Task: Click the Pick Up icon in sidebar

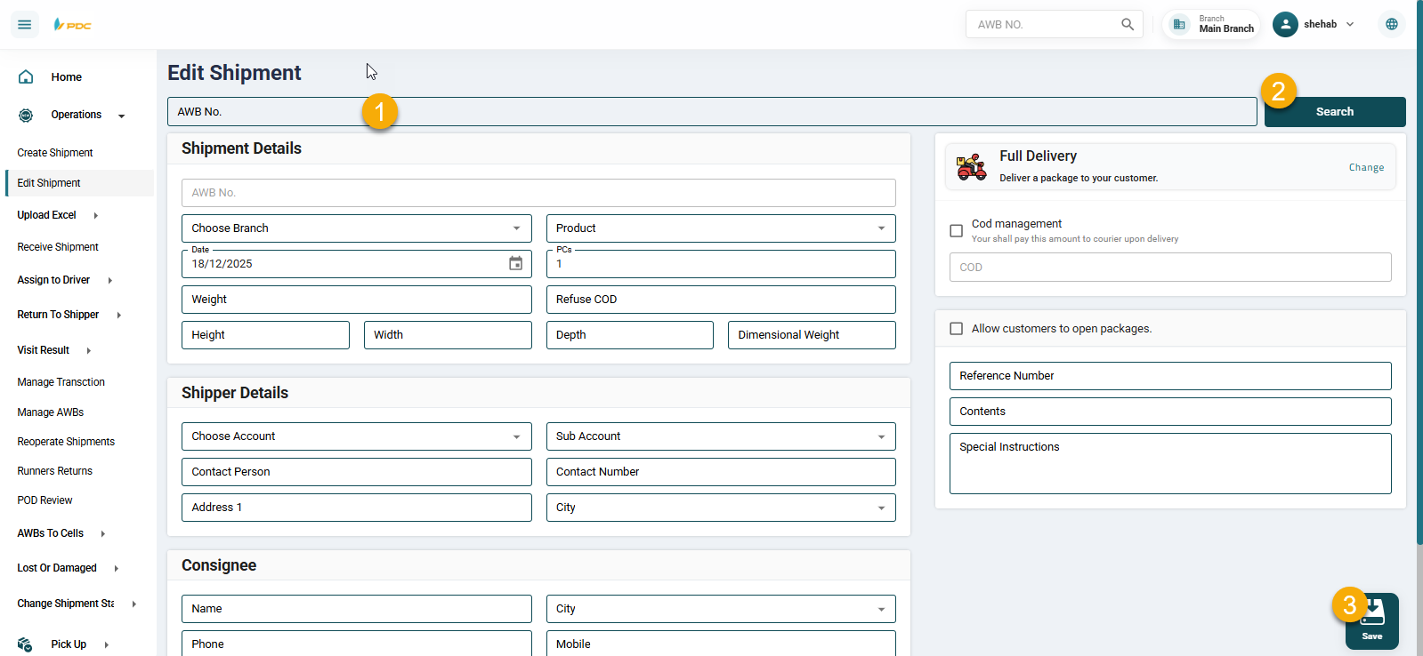Action: 25,644
